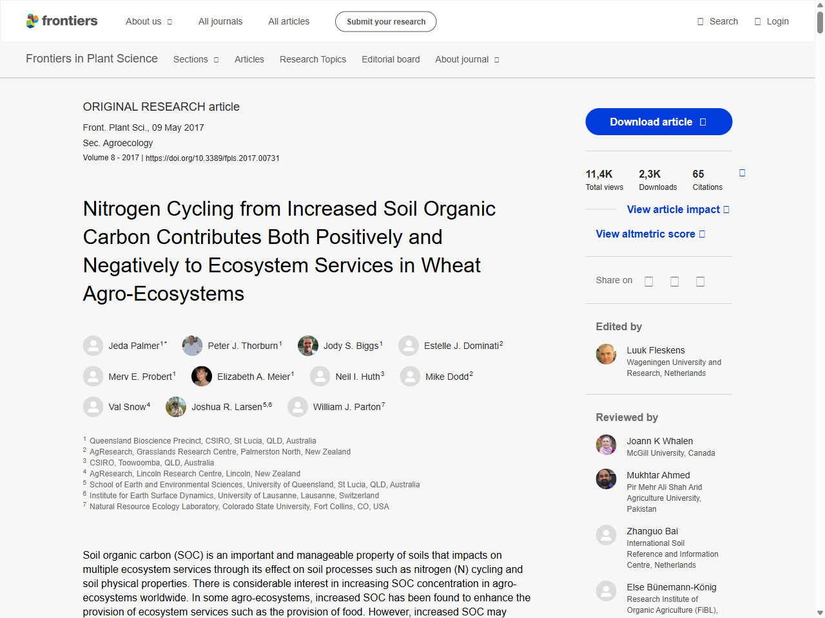This screenshot has width=825, height=618.
Task: Expand the About us dropdown
Action: [149, 21]
